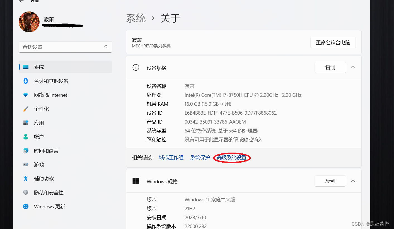Open 系统 in the sidebar
This screenshot has height=229, width=394.
[x=65, y=67]
